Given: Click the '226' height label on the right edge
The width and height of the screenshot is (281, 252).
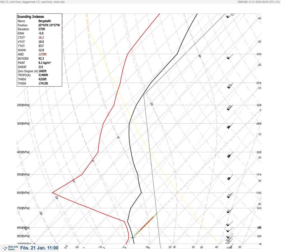Looking at the screenshot, I should 259,152.
